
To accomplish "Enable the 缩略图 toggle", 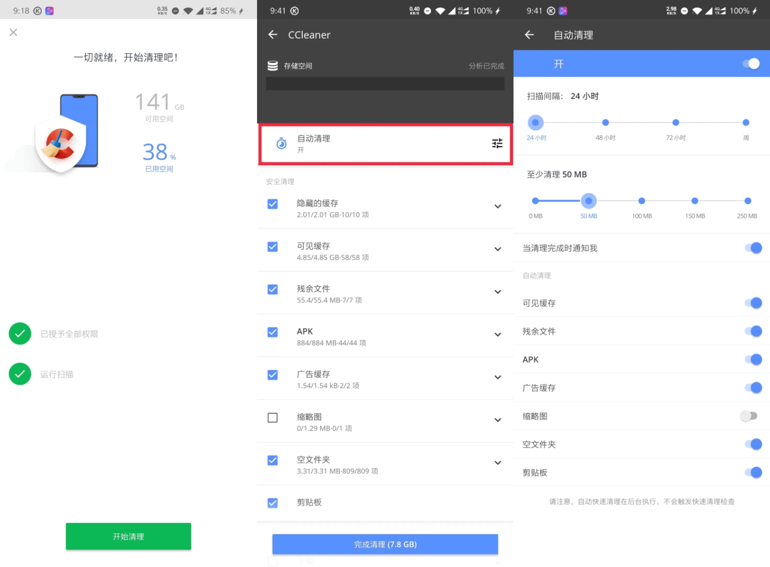I will click(x=748, y=415).
